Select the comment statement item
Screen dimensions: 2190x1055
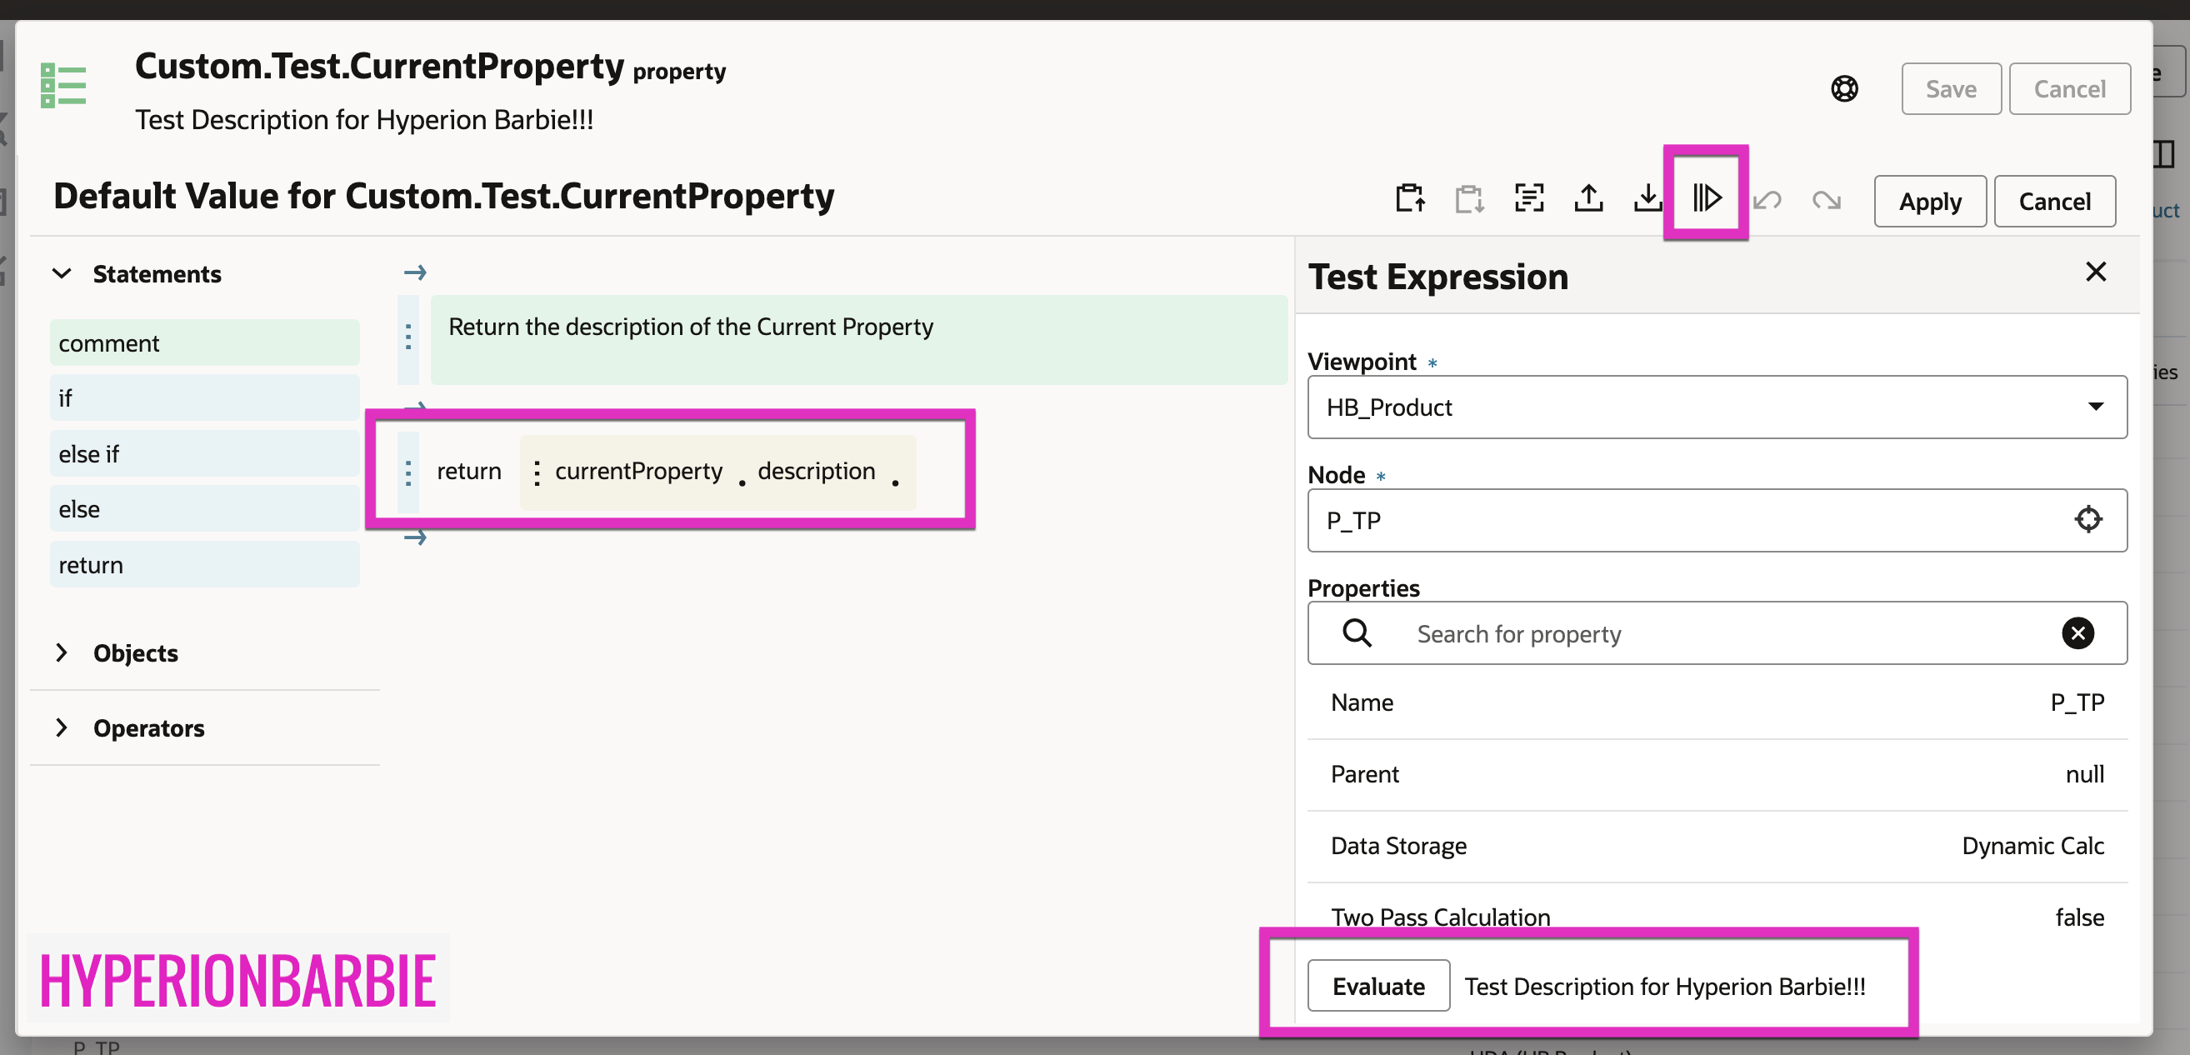point(204,343)
